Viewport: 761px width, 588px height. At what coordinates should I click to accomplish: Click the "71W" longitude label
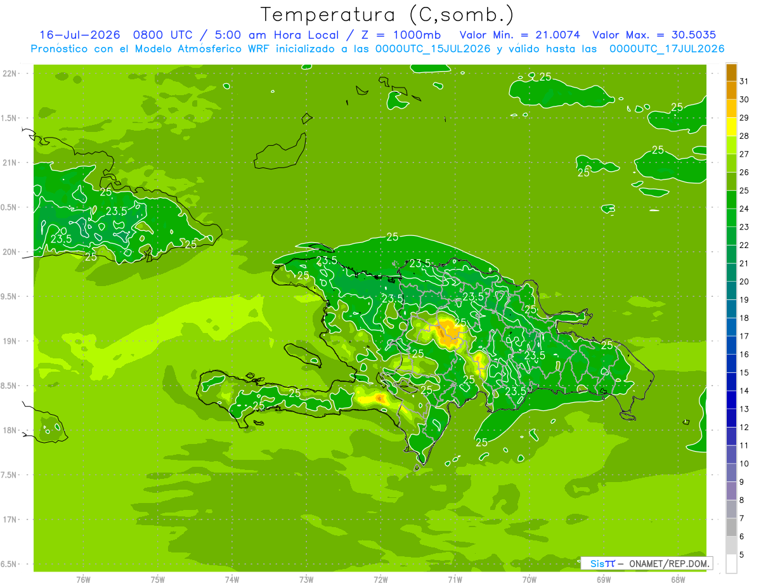[455, 579]
